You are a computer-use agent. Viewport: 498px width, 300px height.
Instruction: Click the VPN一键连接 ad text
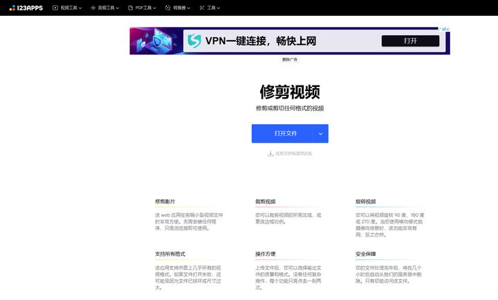pyautogui.click(x=261, y=41)
